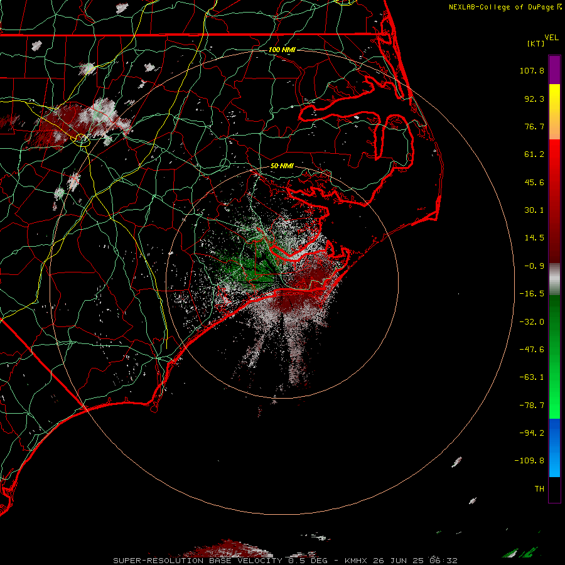The width and height of the screenshot is (565, 565).
Task: Click the 107.8 value on the velocity scale
Action: click(532, 70)
